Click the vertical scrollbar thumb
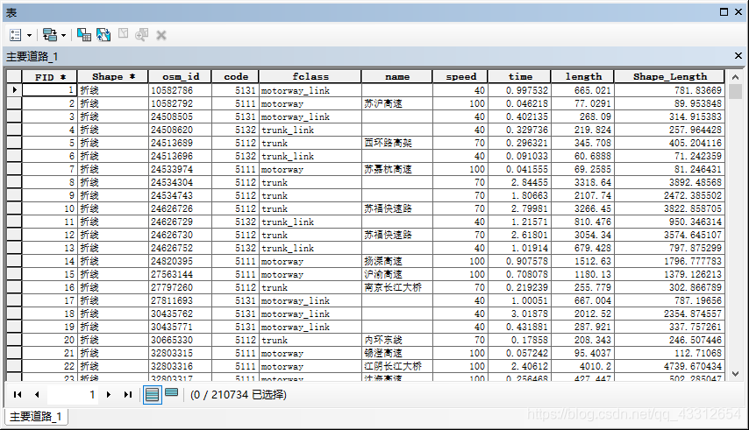749x430 pixels. (x=736, y=91)
